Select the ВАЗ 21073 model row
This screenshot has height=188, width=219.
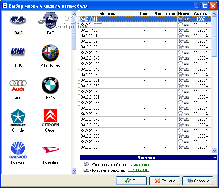145,119
